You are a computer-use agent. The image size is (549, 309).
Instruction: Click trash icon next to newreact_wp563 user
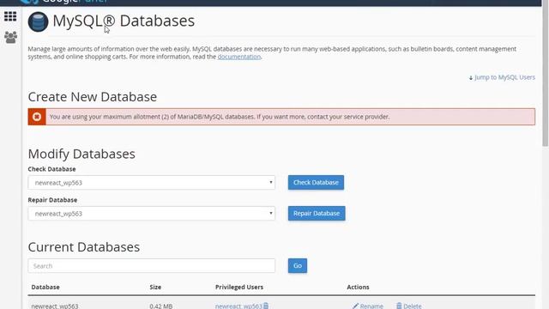[266, 306]
